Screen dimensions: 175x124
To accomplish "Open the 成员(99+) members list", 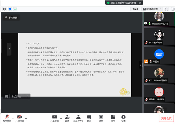I will pyautogui.click(x=78, y=119).
